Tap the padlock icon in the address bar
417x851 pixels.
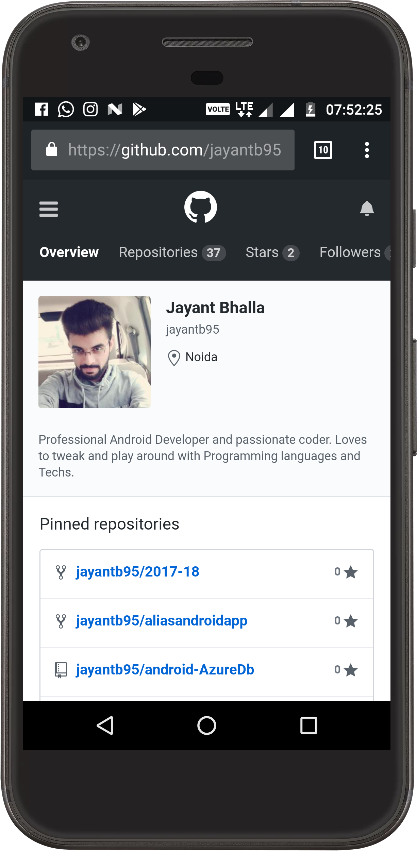52,150
